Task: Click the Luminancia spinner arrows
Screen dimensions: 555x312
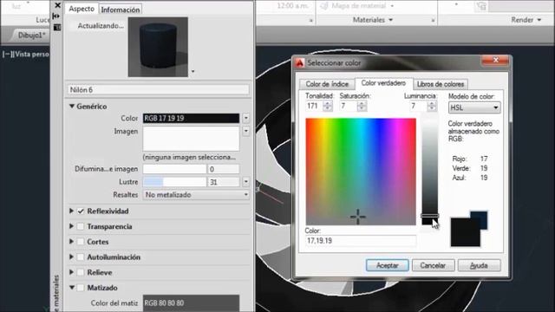Action: click(x=432, y=106)
